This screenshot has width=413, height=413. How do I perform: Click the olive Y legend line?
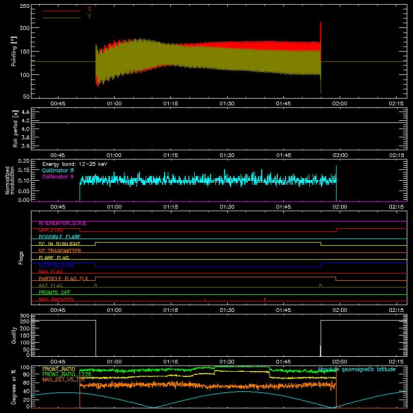point(61,18)
